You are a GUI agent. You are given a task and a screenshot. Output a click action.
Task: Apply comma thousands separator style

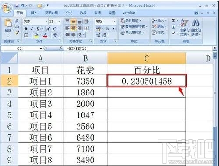click(x=113, y=28)
